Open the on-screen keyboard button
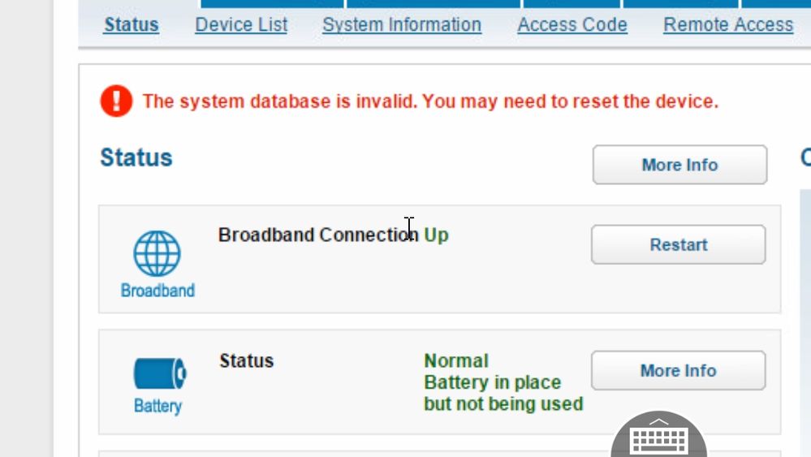This screenshot has height=457, width=811. (658, 438)
